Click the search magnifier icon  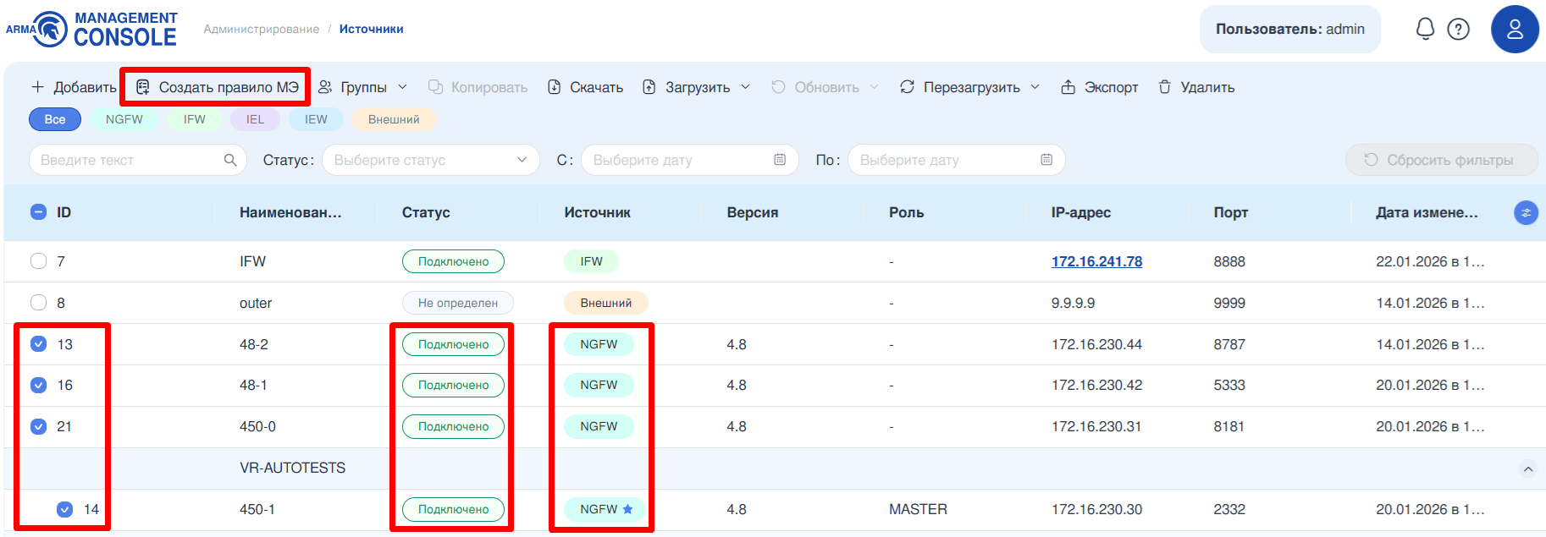[230, 160]
